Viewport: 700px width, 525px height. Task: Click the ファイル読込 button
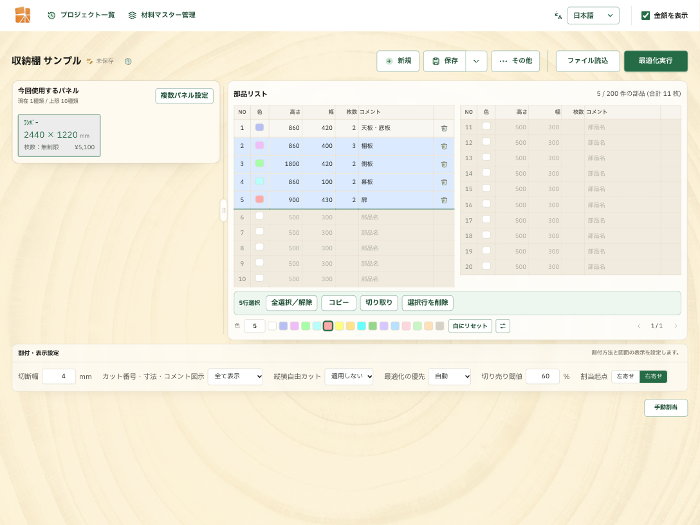click(x=587, y=61)
